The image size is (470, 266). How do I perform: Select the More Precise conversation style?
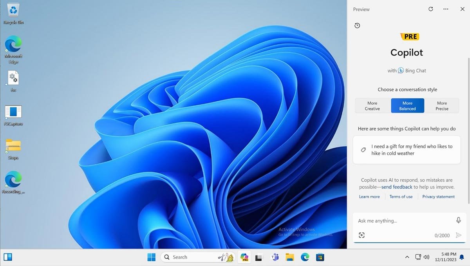pos(442,105)
